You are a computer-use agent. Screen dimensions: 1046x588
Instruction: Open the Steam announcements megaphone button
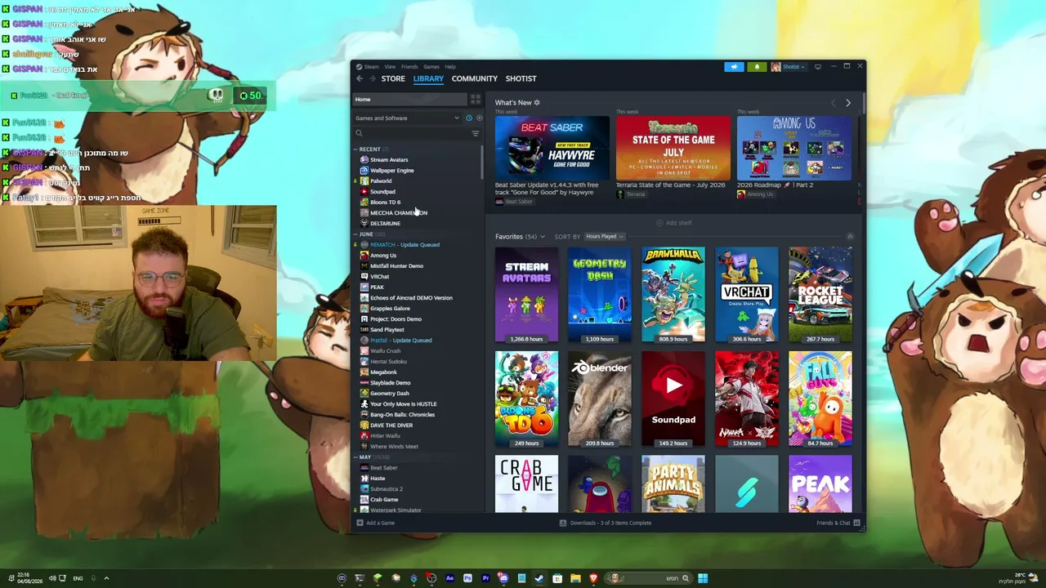[734, 67]
